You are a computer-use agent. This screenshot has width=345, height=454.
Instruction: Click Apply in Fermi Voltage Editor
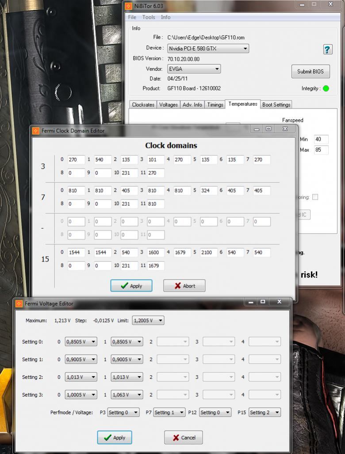[115, 438]
